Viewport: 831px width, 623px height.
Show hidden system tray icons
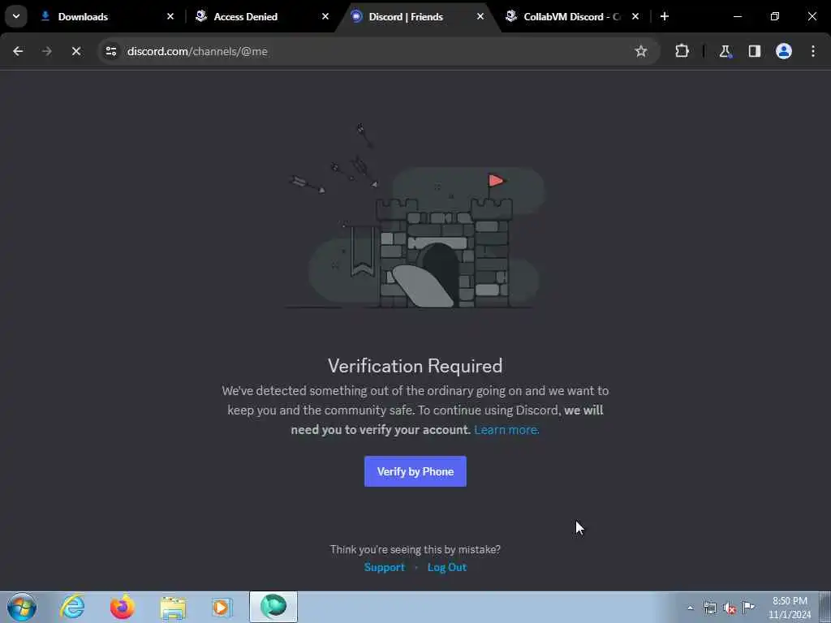pos(690,608)
